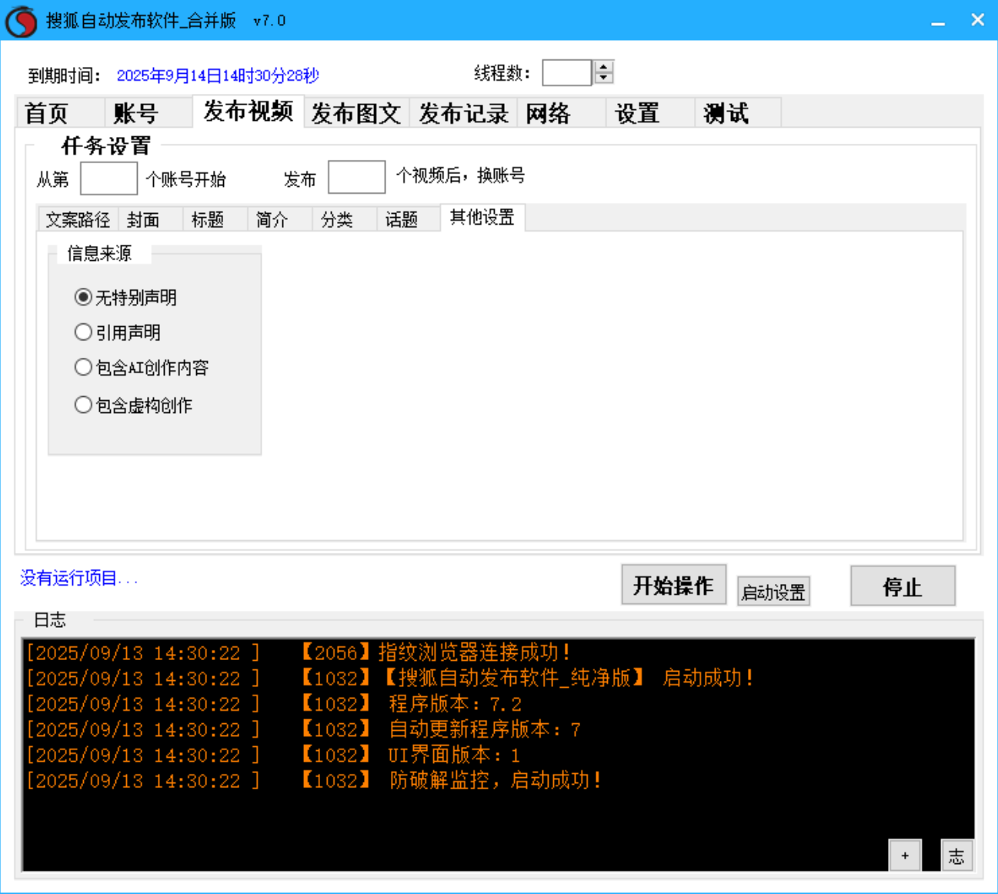Switch to the 发布图文 tab
The width and height of the screenshot is (998, 894).
coord(355,112)
